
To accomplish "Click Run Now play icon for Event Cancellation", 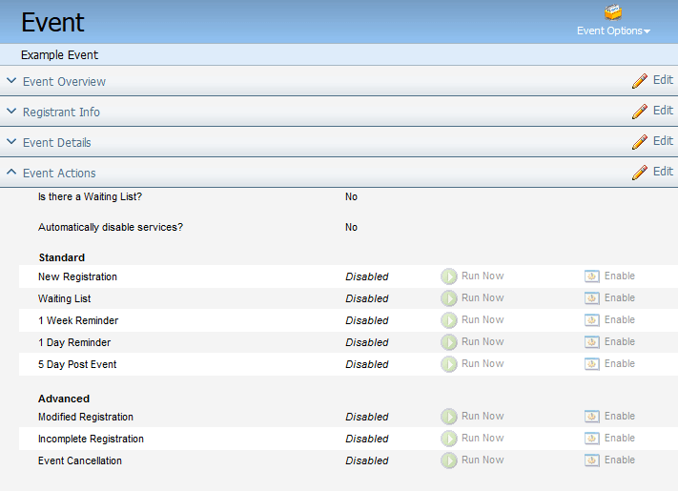I will 449,460.
